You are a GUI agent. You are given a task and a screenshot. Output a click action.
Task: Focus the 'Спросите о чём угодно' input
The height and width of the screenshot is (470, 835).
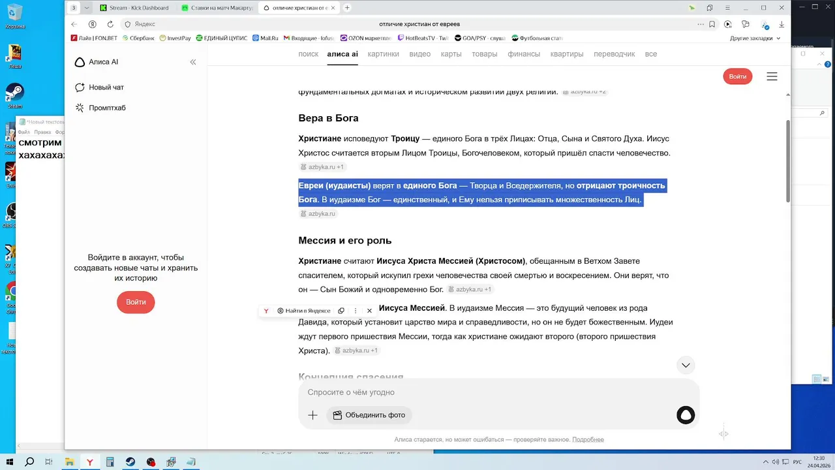[x=498, y=392]
